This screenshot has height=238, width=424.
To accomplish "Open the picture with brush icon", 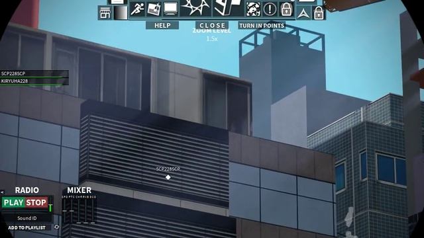I will point(154,9).
